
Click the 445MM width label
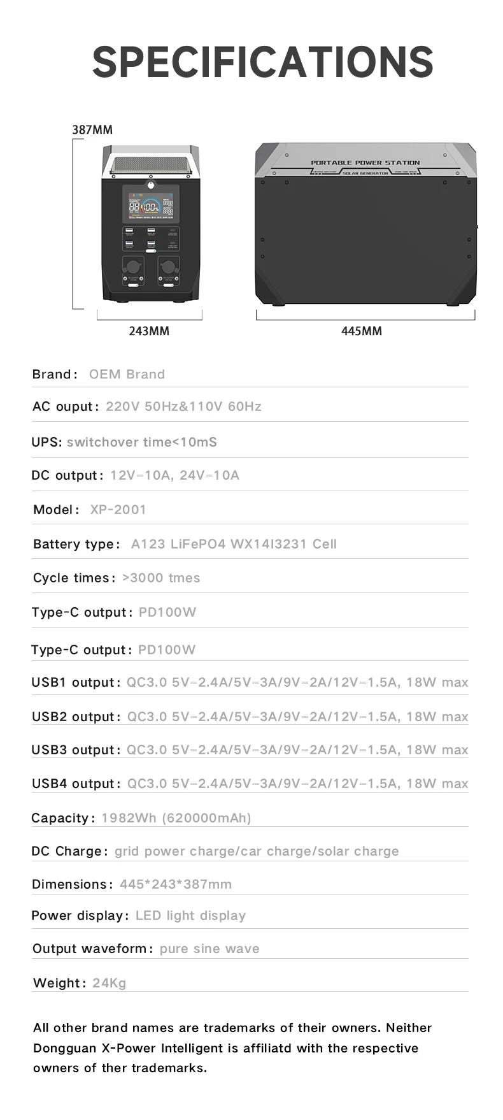click(362, 331)
